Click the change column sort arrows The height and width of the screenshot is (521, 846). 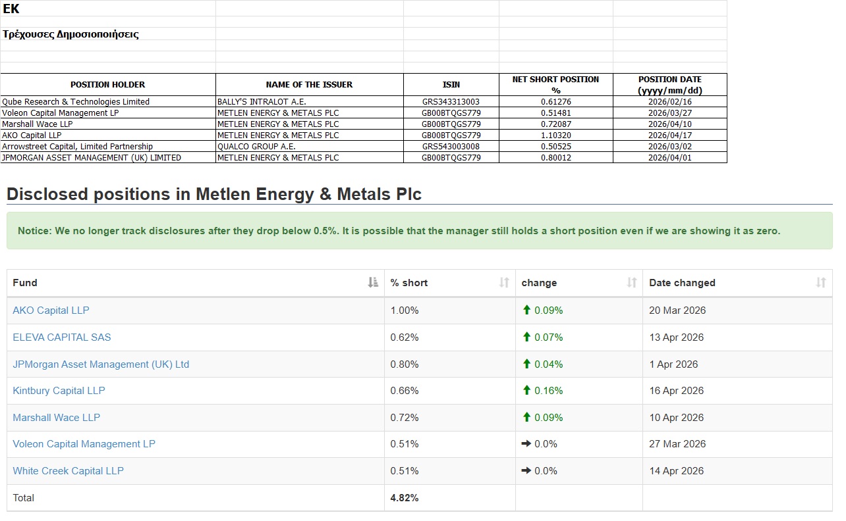click(x=631, y=283)
